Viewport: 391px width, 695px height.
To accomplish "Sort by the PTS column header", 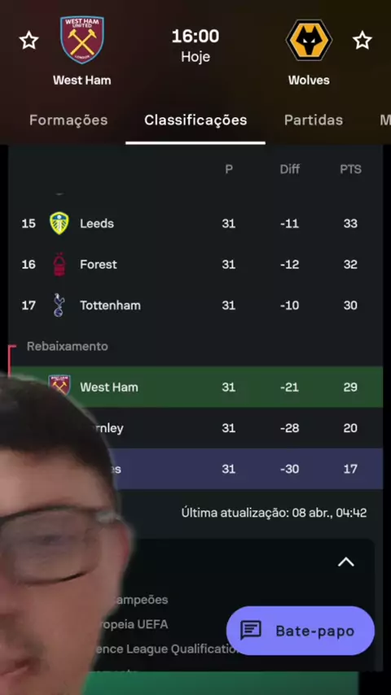I will (350, 169).
